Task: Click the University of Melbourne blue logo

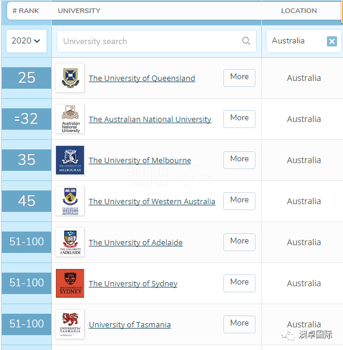Action: click(70, 160)
